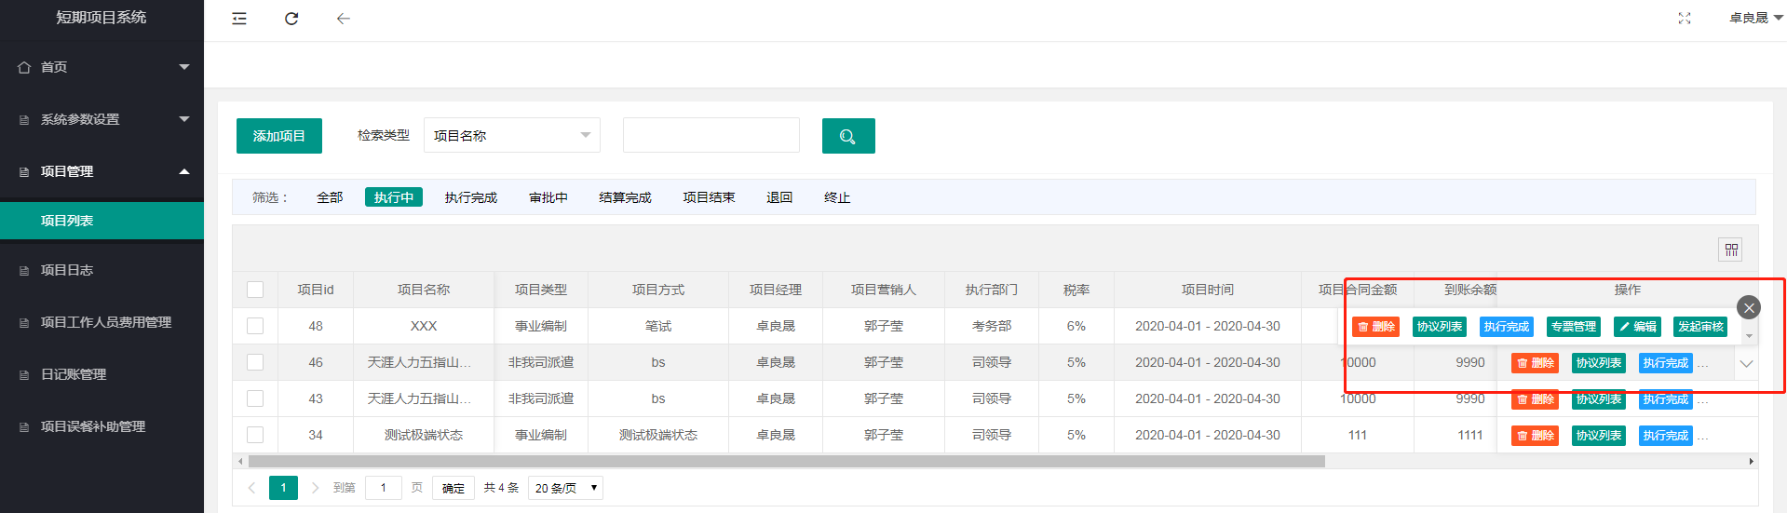Click the page number jump input
This screenshot has height=513, width=1787.
tap(384, 488)
